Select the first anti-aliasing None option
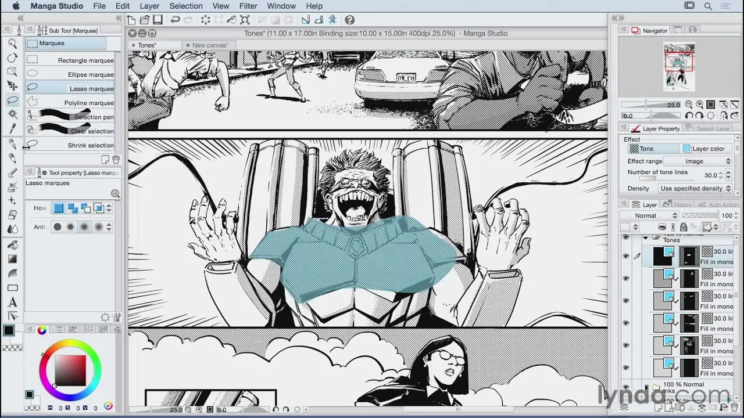This screenshot has width=744, height=418. 57,226
